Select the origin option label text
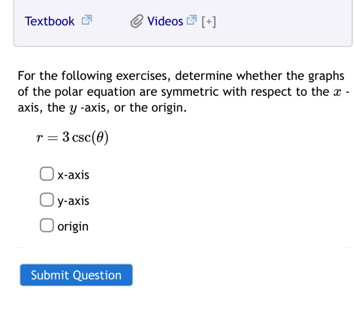Screen dimensions: 354x324 click(73, 227)
